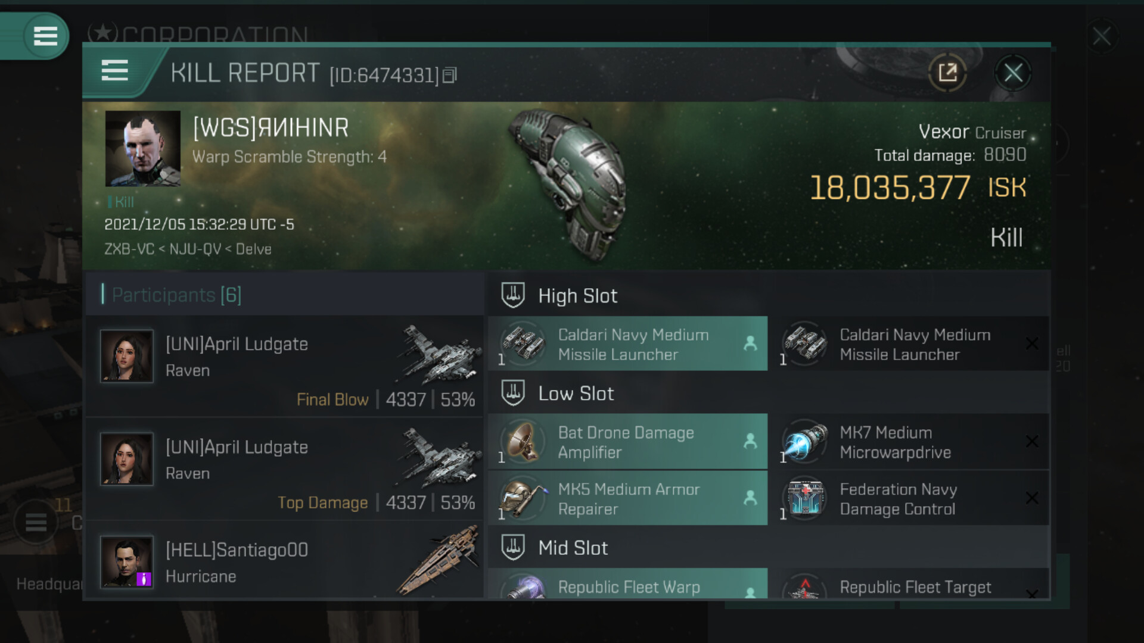Select the MK7 Medium Microwarpdrive icon

[x=804, y=442]
